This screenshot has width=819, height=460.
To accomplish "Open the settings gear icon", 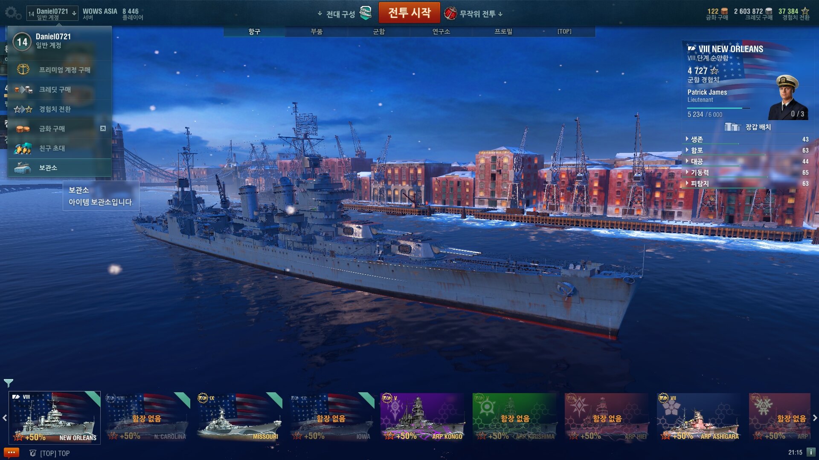I will coord(13,13).
